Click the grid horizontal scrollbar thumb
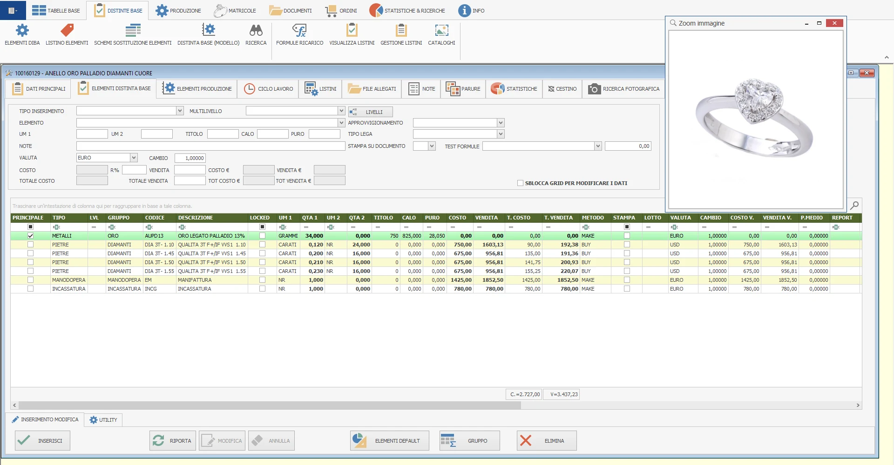 point(270,405)
